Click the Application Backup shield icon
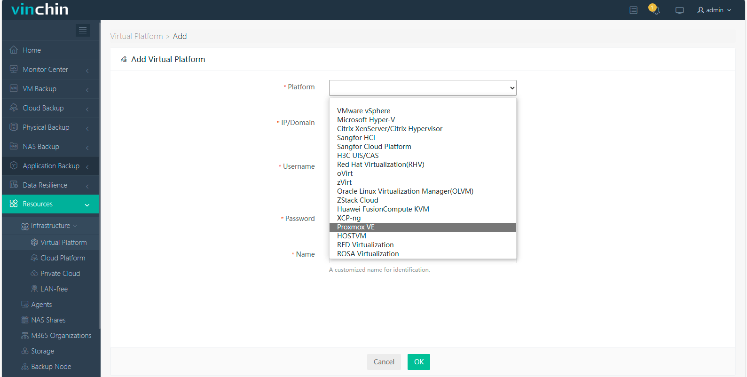This screenshot has width=747, height=377. [x=14, y=165]
